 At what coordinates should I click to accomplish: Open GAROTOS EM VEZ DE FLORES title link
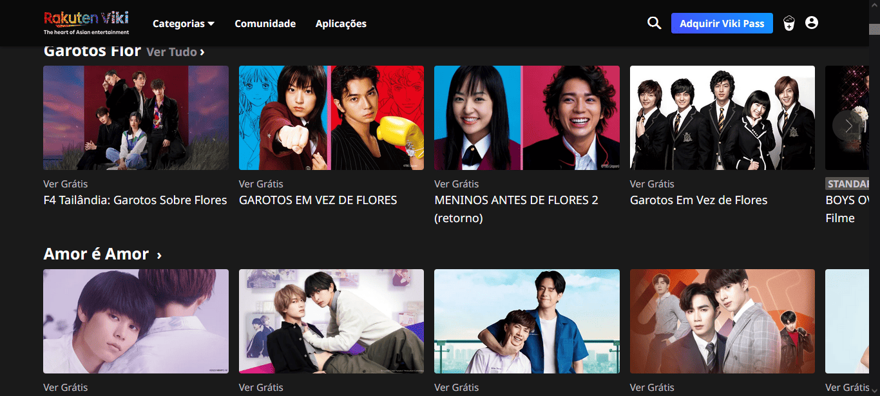click(x=318, y=200)
